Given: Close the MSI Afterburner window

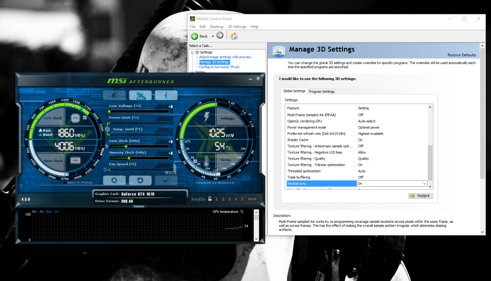Looking at the screenshot, I should pyautogui.click(x=258, y=79).
